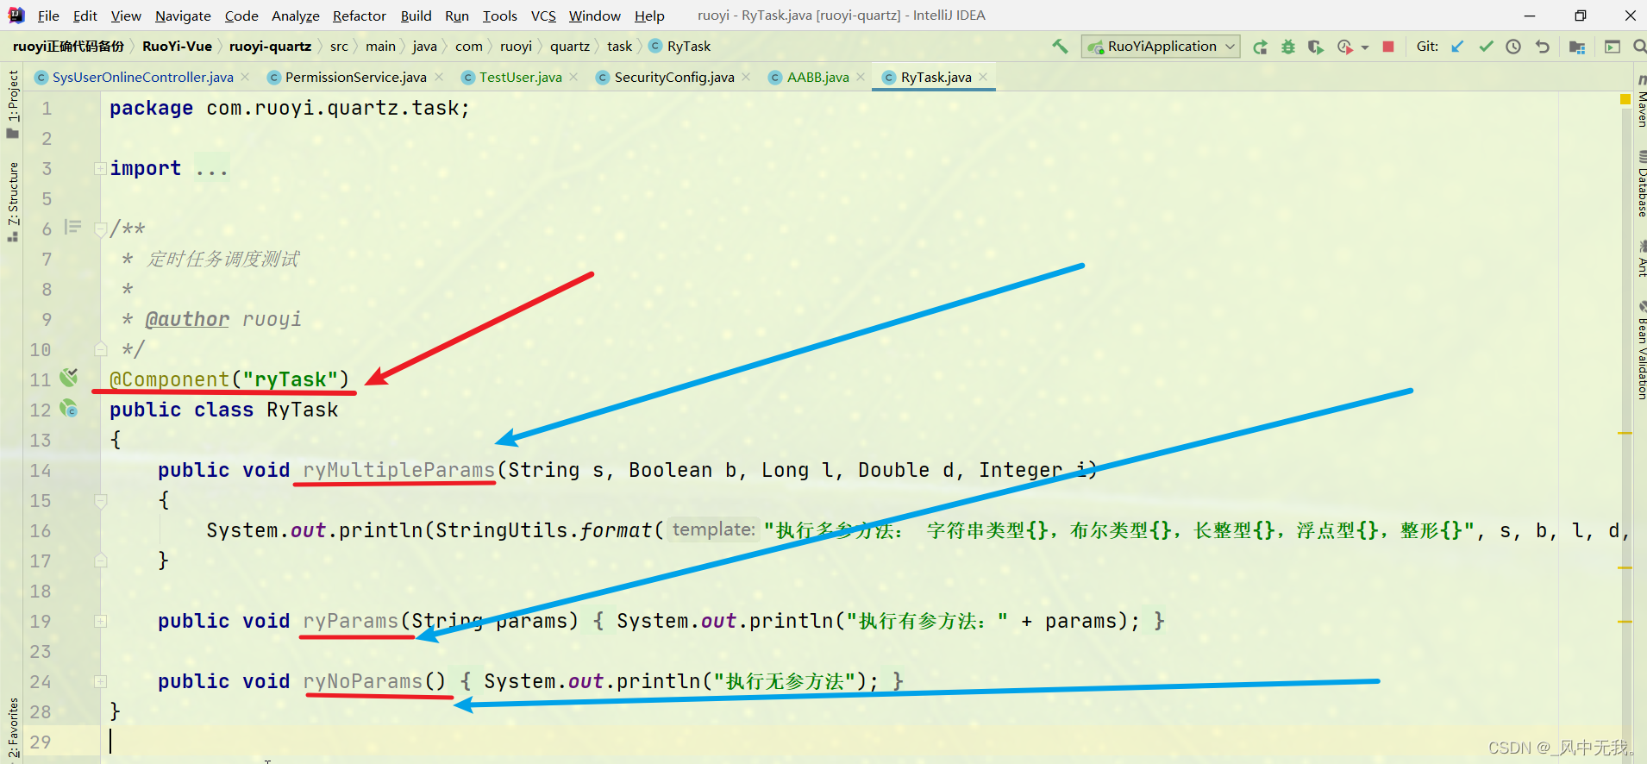Viewport: 1647px width, 764px height.
Task: Open the Structure tool window
Action: click(x=12, y=202)
